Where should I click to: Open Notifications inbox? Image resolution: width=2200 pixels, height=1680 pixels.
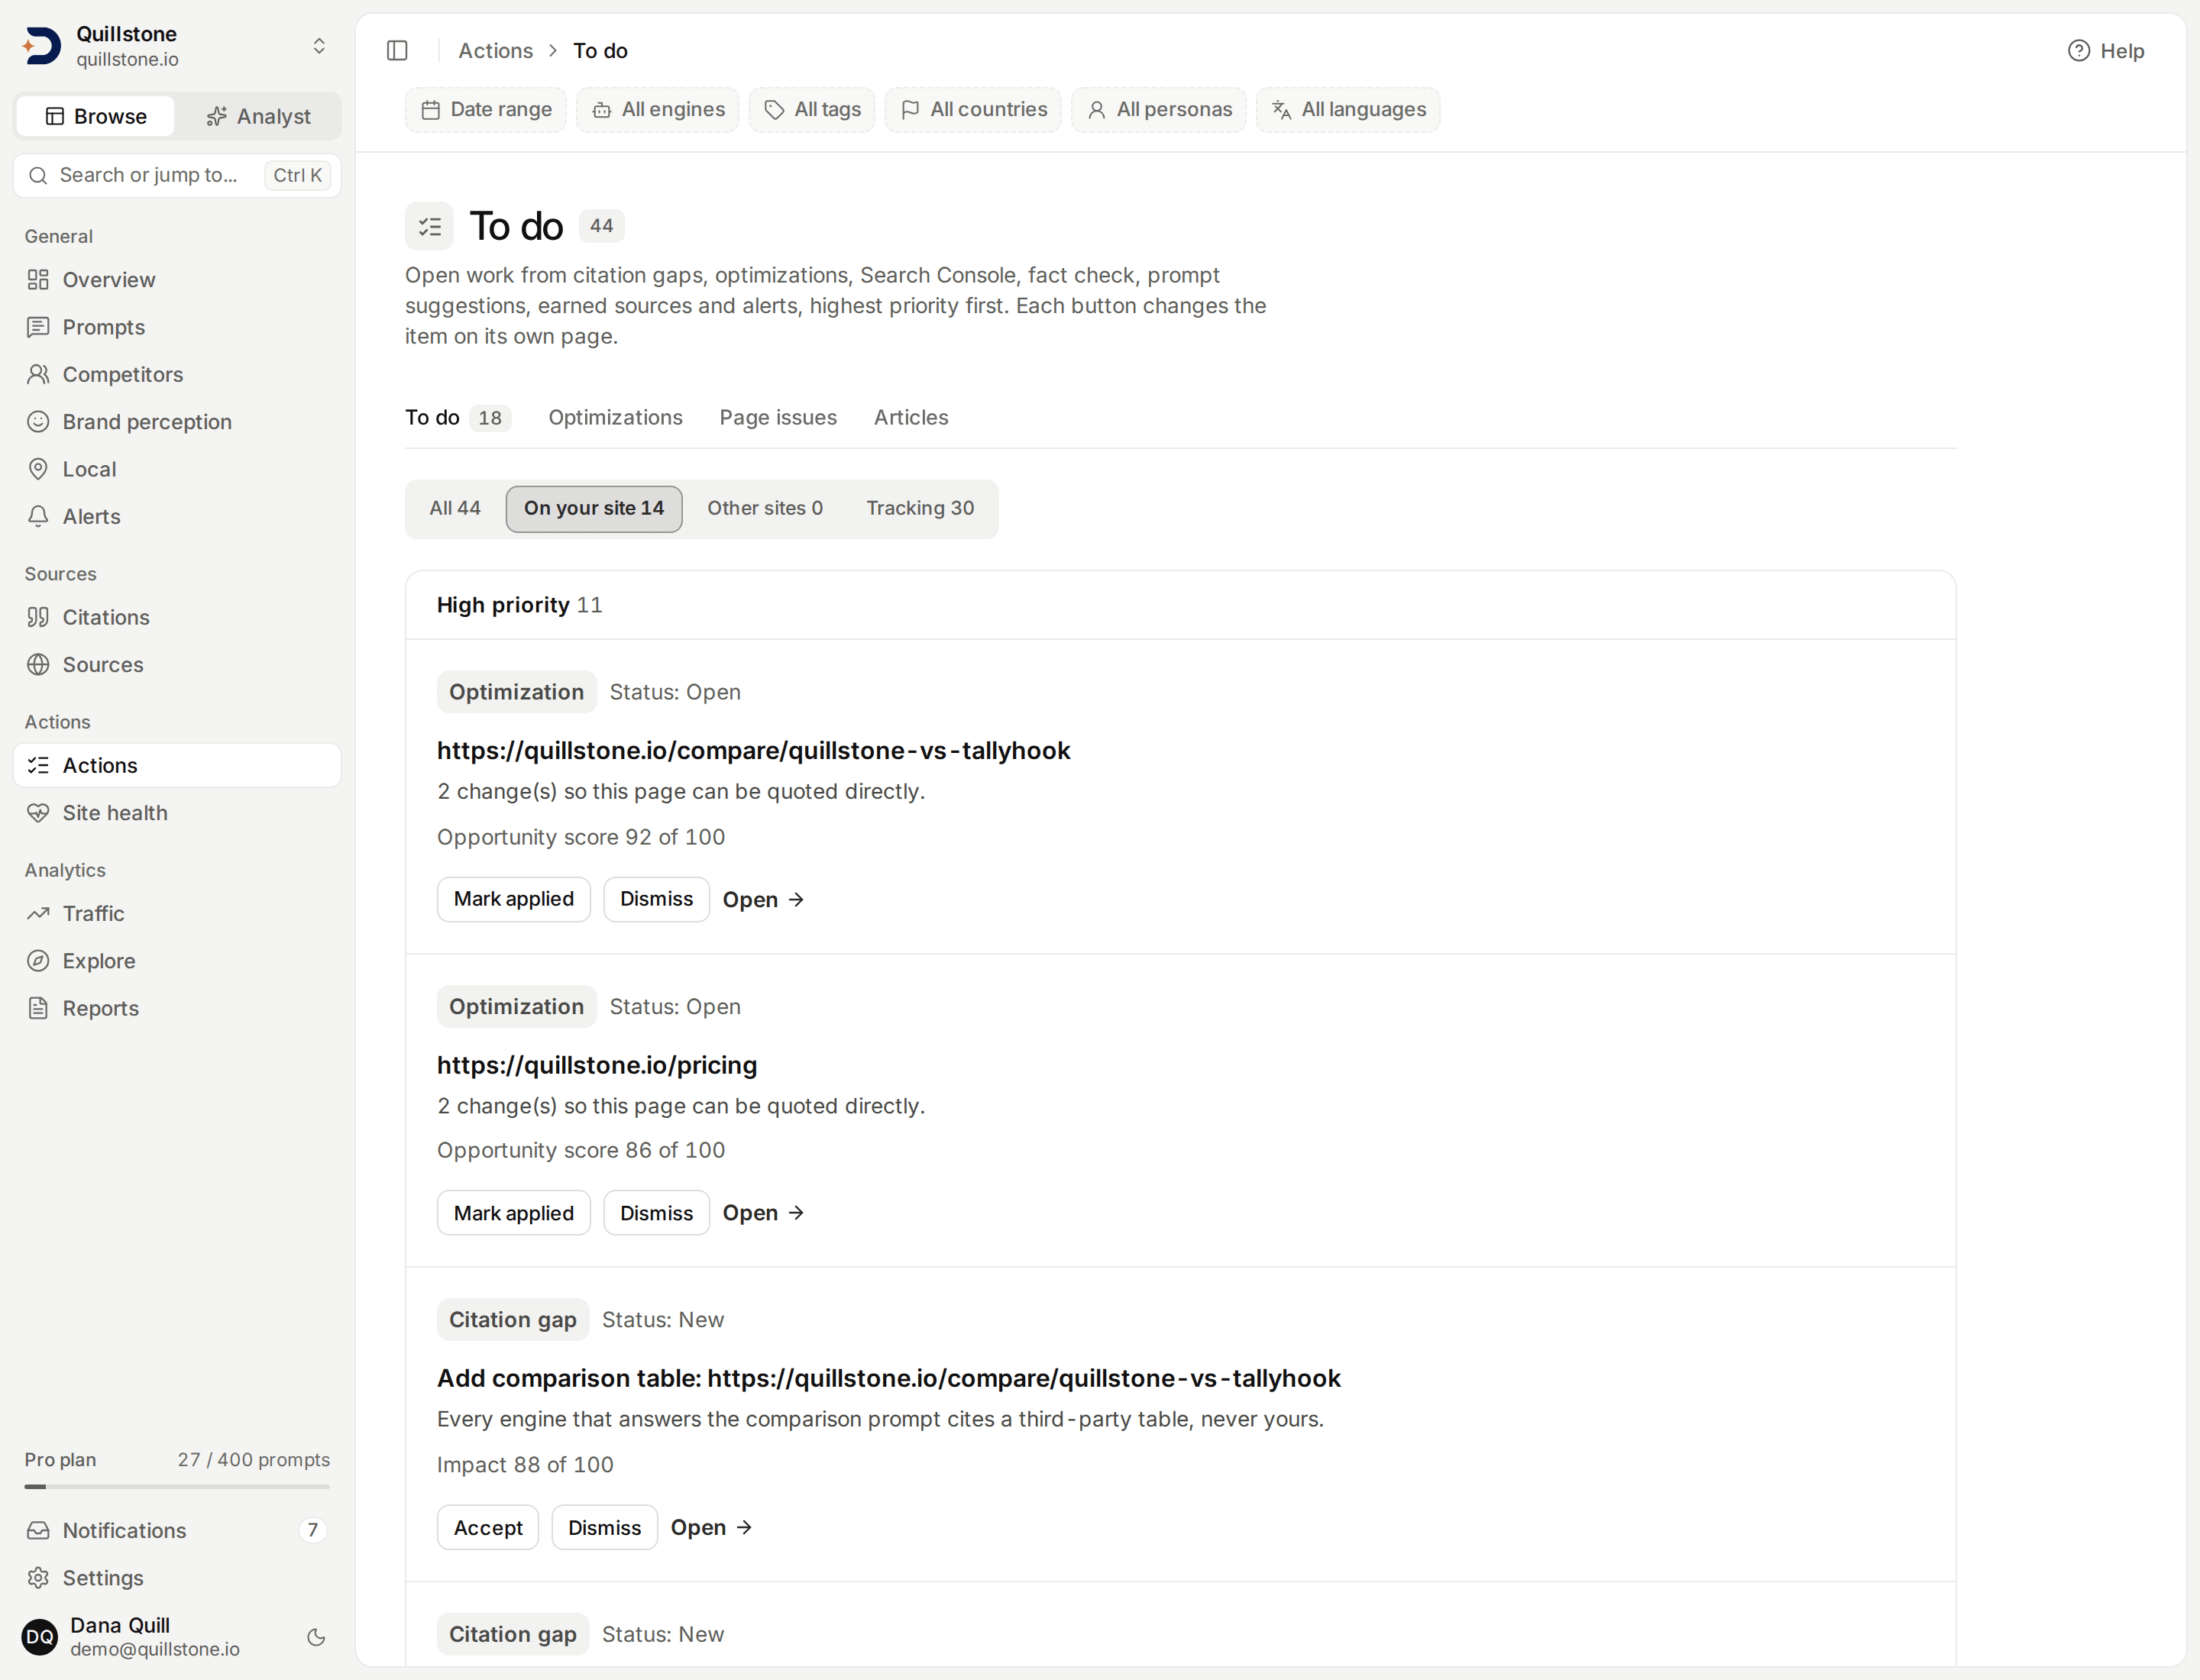[177, 1530]
